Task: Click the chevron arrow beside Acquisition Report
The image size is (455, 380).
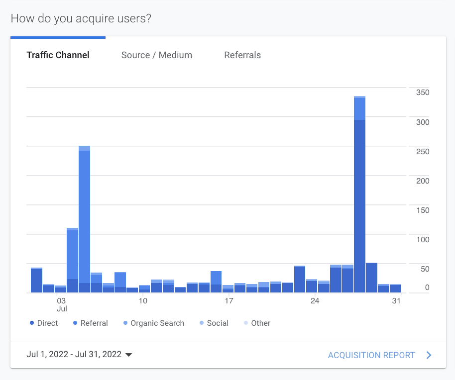Action: (429, 355)
